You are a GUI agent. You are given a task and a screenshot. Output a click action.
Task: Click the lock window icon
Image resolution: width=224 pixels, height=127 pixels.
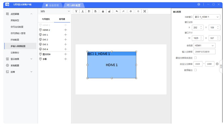pyautogui.click(x=103, y=11)
